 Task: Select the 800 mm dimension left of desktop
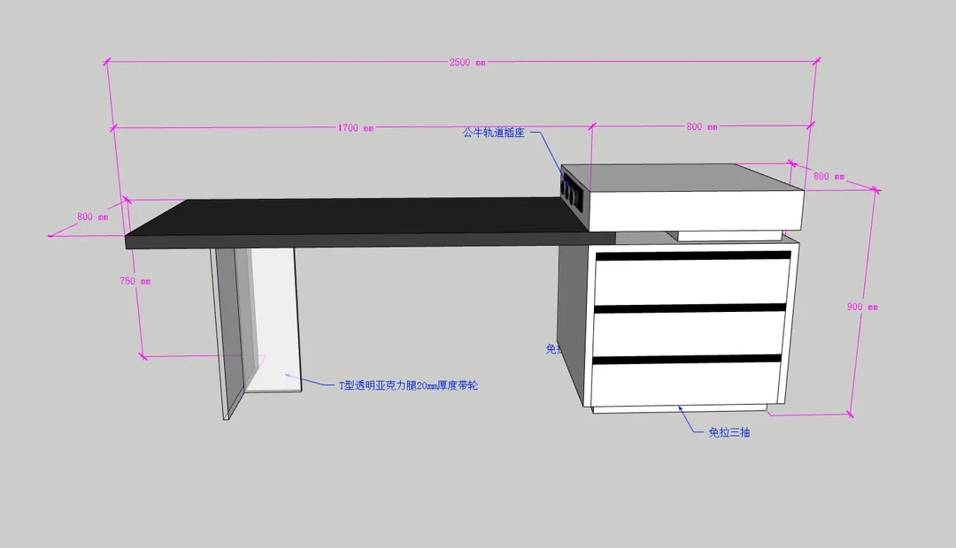coord(92,217)
